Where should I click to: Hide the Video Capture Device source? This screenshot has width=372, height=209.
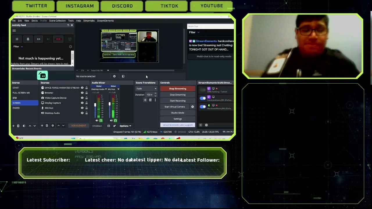pos(82,98)
